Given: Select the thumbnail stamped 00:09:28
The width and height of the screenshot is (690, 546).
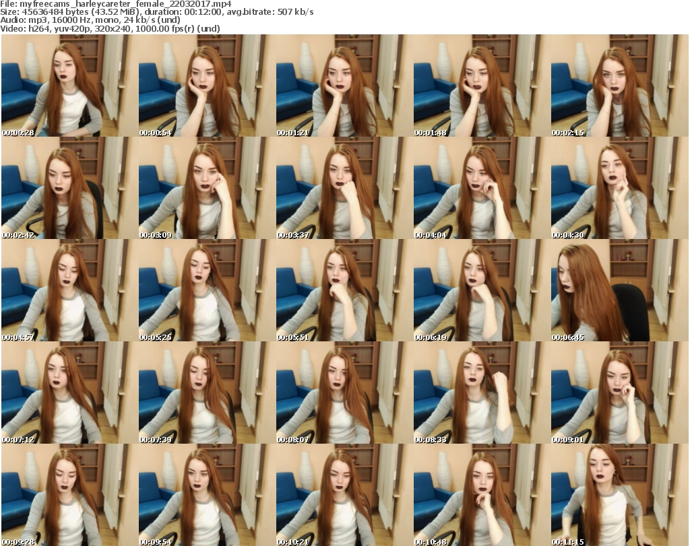Looking at the screenshot, I should tap(69, 495).
